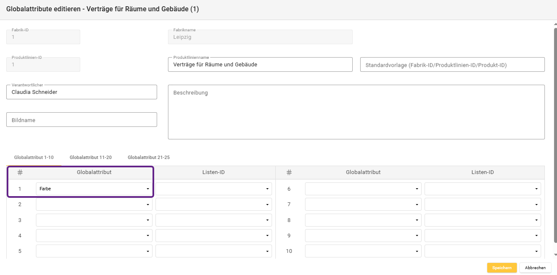557x275 pixels.
Task: Expand the Listen-ID dropdown for row 10
Action: pos(482,251)
